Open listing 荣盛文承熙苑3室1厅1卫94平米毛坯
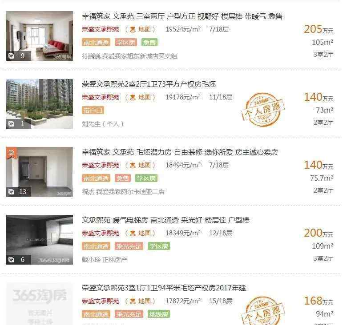The width and height of the screenshot is (343, 325). coord(164,288)
